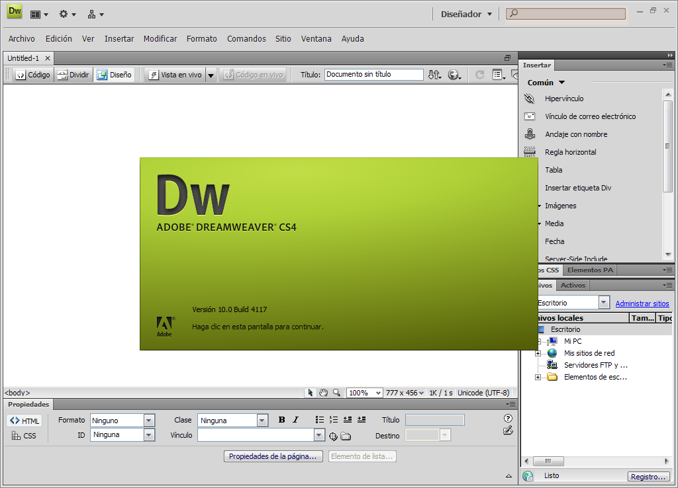Expand Elementos de esc... tree node
The width and height of the screenshot is (678, 488).
tap(538, 377)
